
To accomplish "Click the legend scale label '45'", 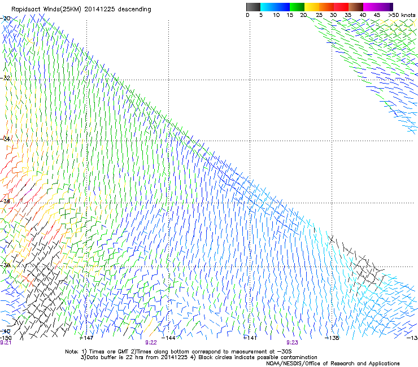I will (377, 15).
